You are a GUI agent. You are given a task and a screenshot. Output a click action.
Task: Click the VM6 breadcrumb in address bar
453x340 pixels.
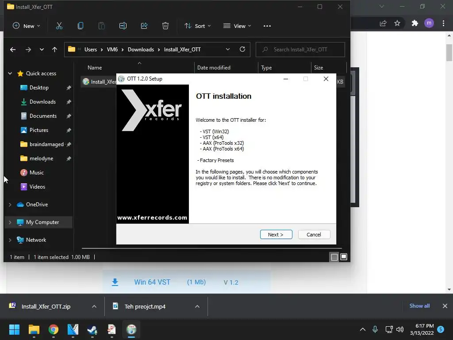pyautogui.click(x=112, y=50)
